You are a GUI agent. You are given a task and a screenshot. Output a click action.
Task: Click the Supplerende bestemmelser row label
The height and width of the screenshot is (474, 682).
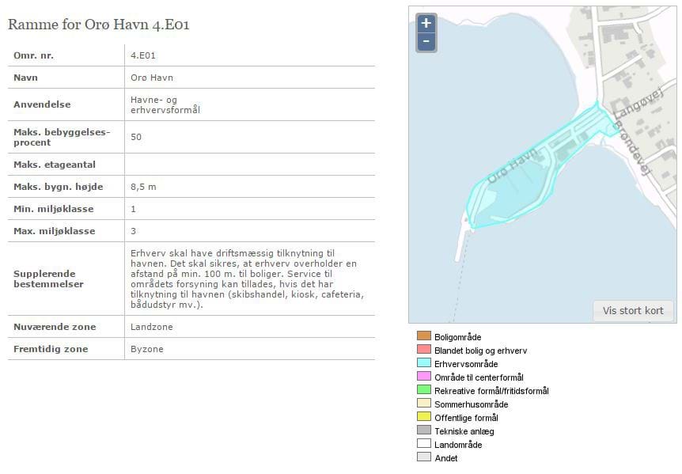pyautogui.click(x=48, y=279)
